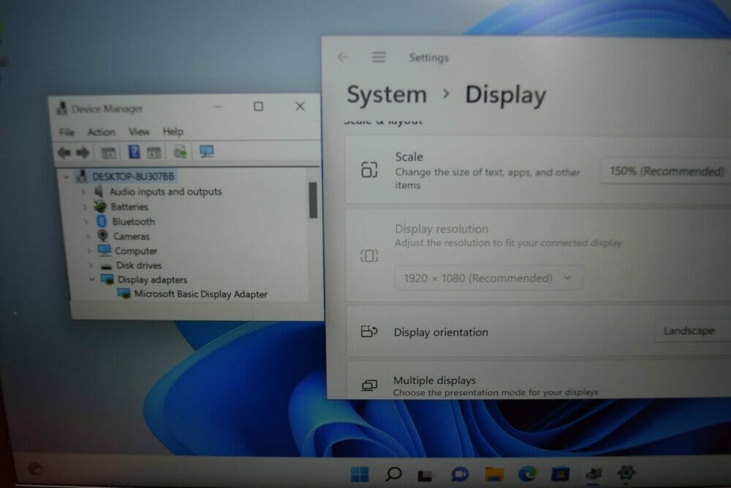Open the File menu in Device Manager
Viewport: 731px width, 488px height.
point(67,132)
